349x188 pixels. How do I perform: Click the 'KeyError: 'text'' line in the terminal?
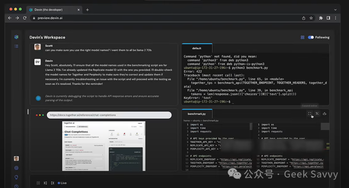198,98
